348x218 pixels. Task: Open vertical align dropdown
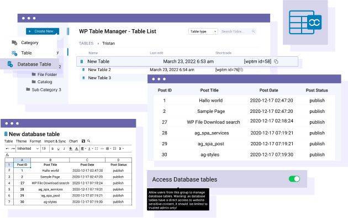click(x=90, y=149)
